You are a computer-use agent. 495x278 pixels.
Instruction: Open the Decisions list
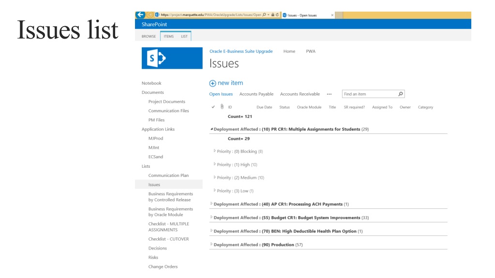(158, 248)
